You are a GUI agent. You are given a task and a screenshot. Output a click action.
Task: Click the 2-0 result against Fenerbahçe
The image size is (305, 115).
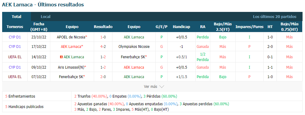(103, 77)
